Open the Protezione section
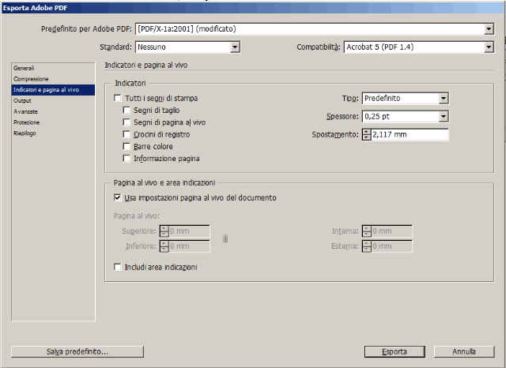This screenshot has height=368, width=506. point(53,122)
